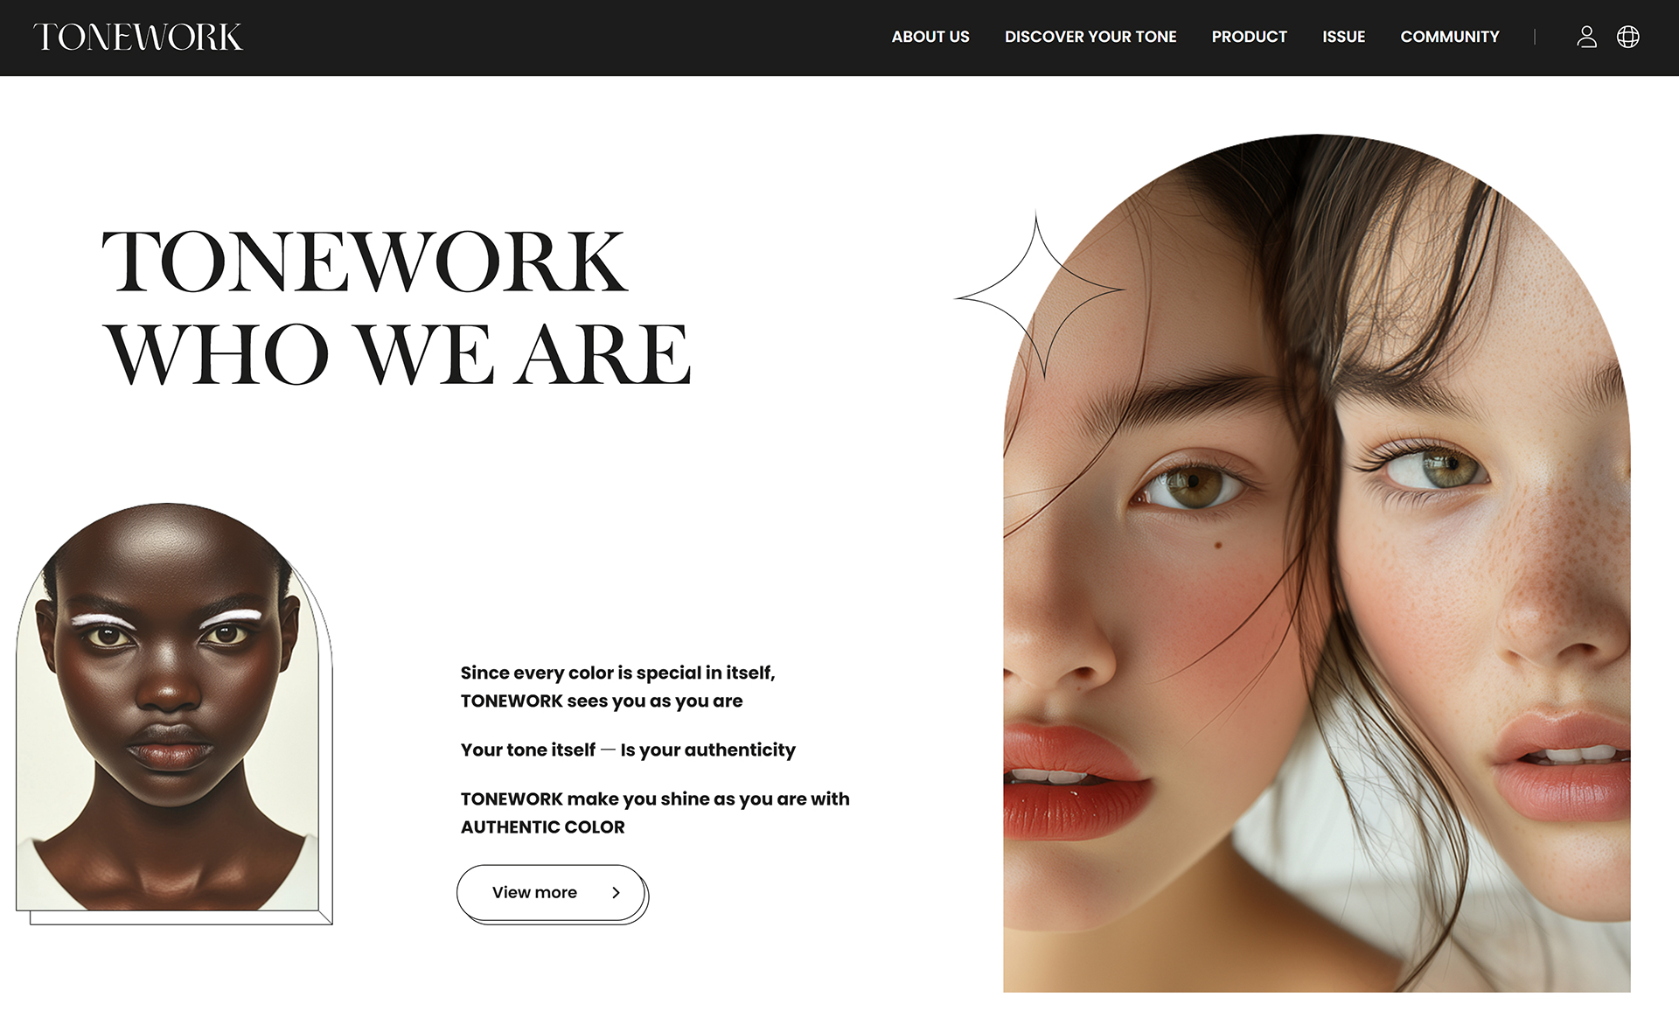Open the user account icon
This screenshot has height=1032, width=1679.
[x=1586, y=37]
